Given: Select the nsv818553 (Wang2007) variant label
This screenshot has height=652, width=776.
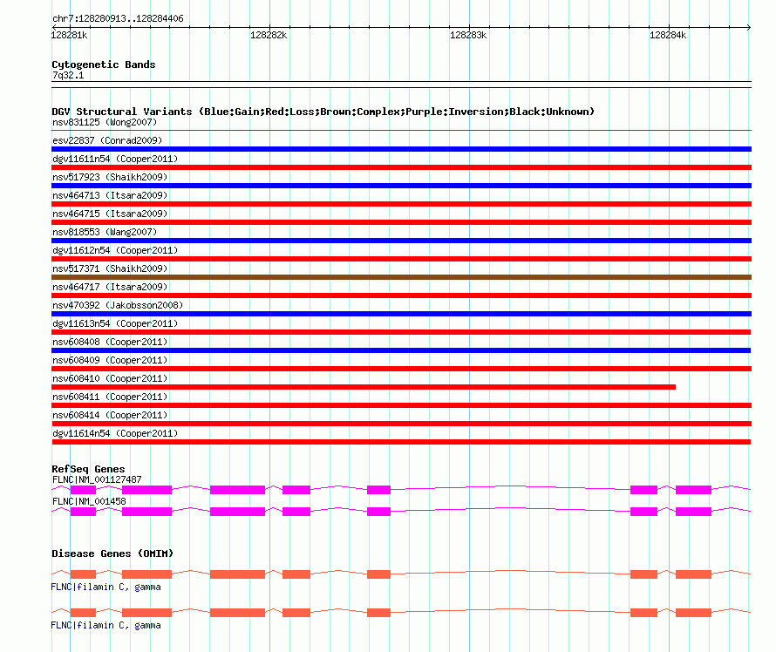Looking at the screenshot, I should pos(105,232).
